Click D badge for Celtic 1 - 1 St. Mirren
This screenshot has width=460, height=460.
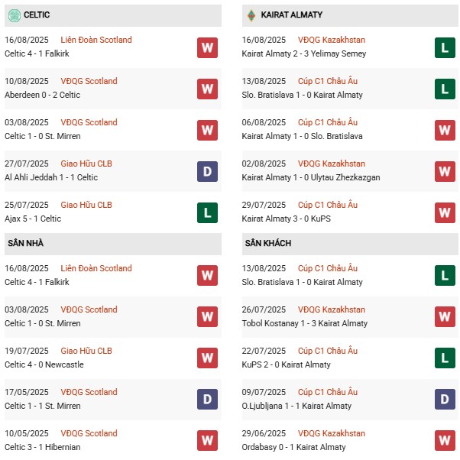pyautogui.click(x=206, y=400)
